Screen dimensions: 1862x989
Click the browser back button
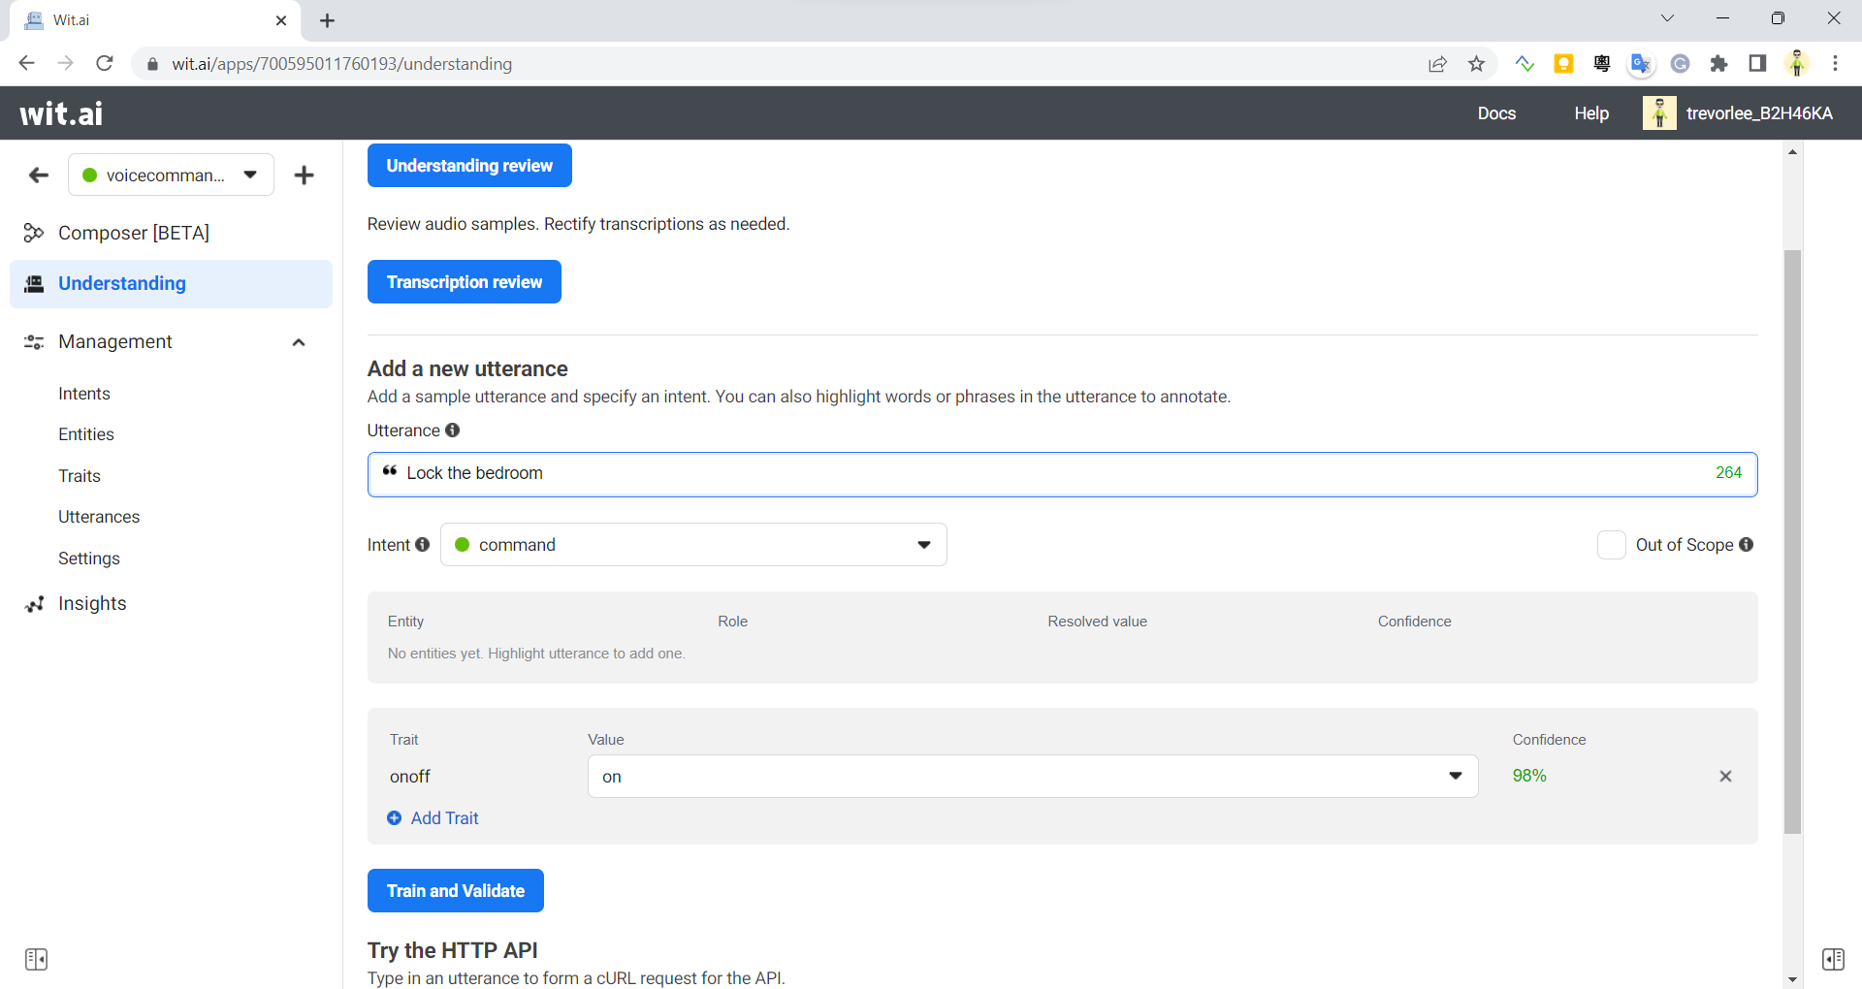(27, 64)
